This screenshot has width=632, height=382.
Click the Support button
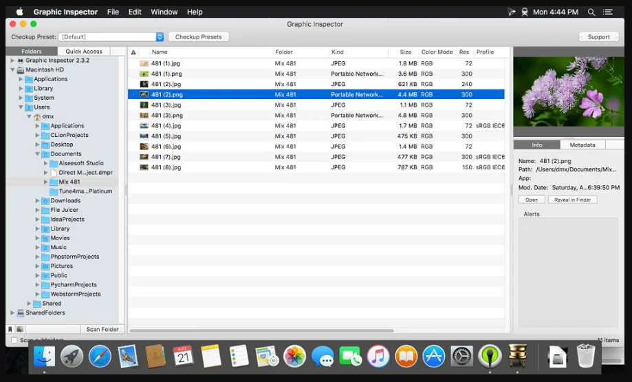point(598,36)
